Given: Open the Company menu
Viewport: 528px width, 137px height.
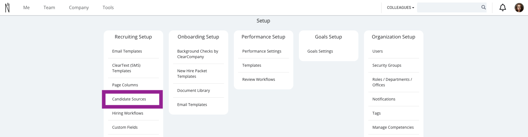Looking at the screenshot, I should tap(79, 7).
